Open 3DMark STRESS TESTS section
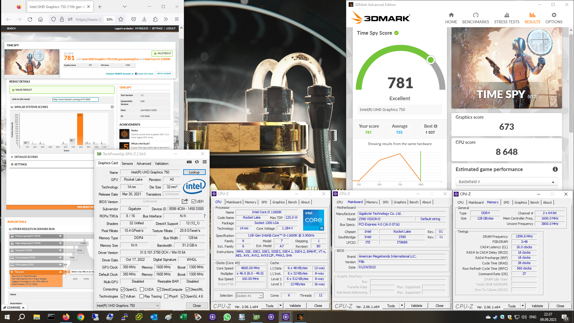 [507, 18]
